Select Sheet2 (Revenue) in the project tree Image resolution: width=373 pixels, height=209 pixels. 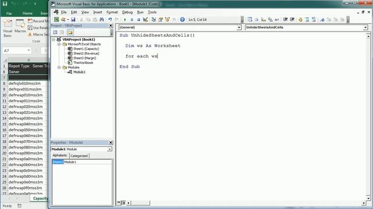coord(86,53)
